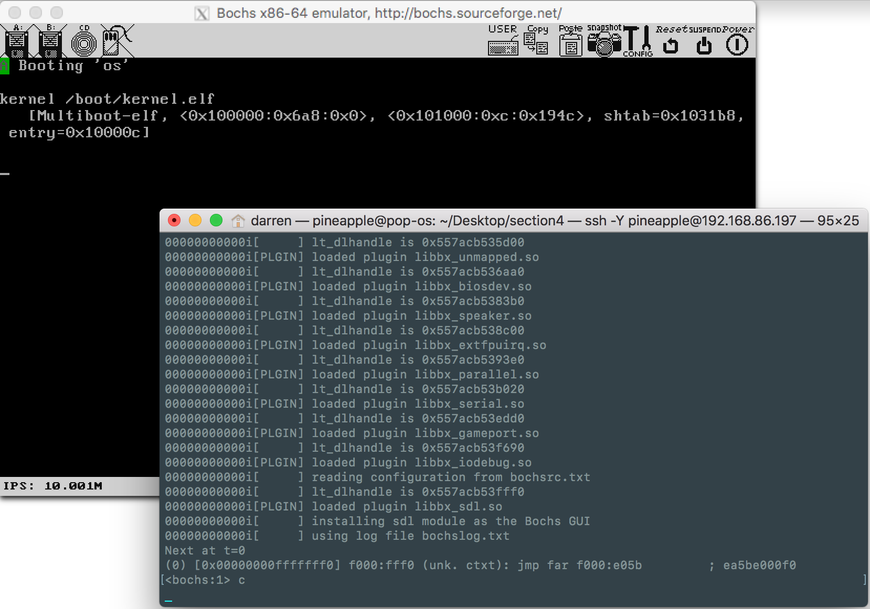Click the Suspend icon in Bochs toolbar
Screen dimensions: 870x609
[704, 40]
